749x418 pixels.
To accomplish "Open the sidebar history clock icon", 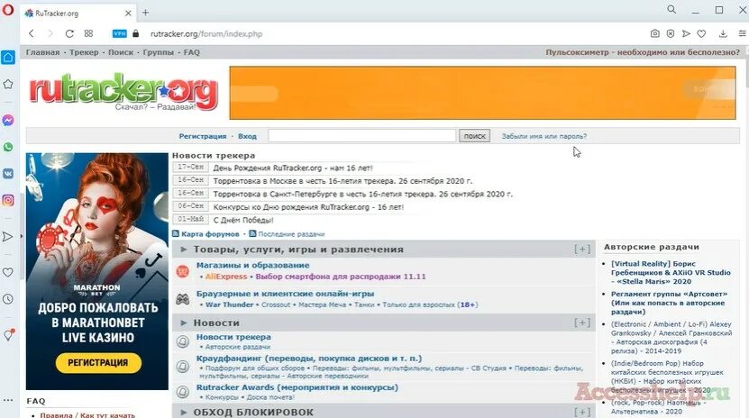I will [x=8, y=299].
